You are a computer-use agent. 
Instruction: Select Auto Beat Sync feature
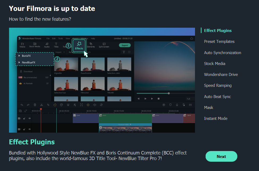coord(217,96)
